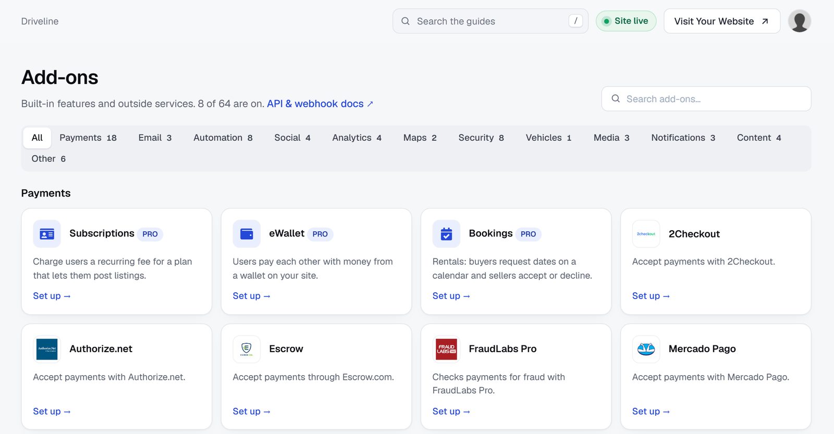Screen dimensions: 834x434
Task: Focus the Search add-ons field
Action: [706, 99]
